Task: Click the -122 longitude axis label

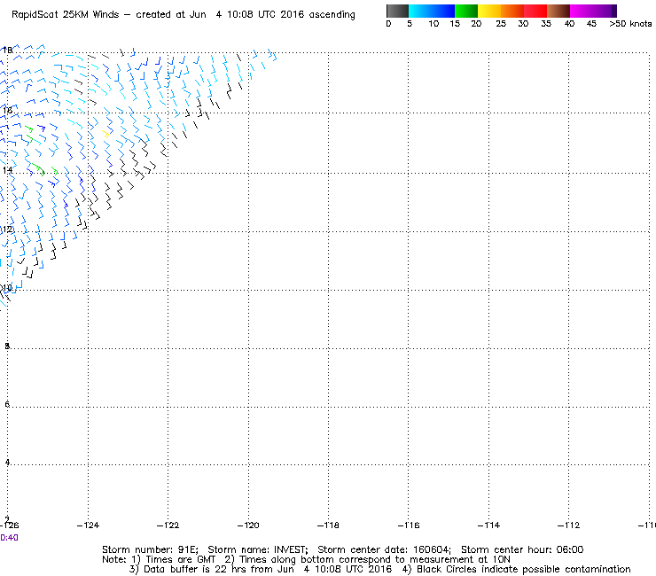Action: tap(168, 525)
